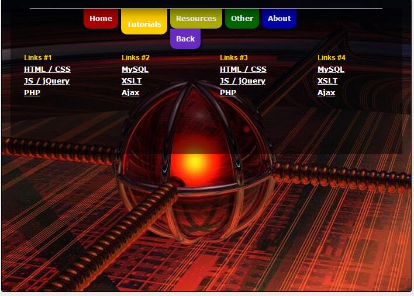Image resolution: width=414 pixels, height=296 pixels.
Task: Open the Home menu tab
Action: click(101, 18)
